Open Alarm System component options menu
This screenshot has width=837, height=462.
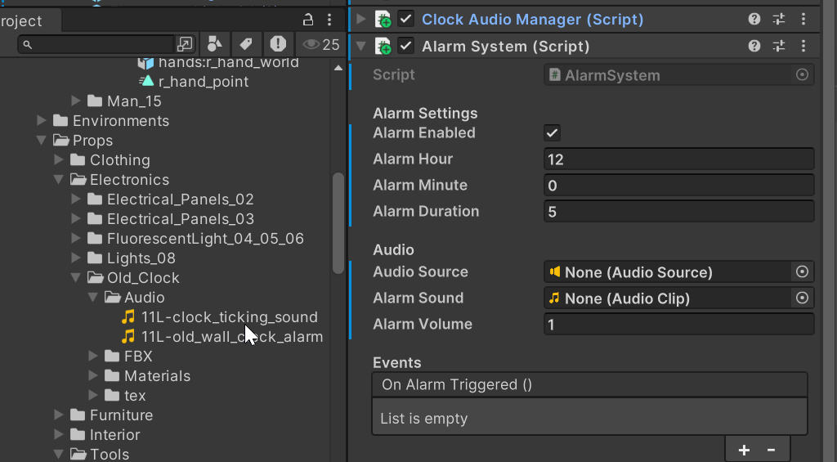pyautogui.click(x=803, y=46)
